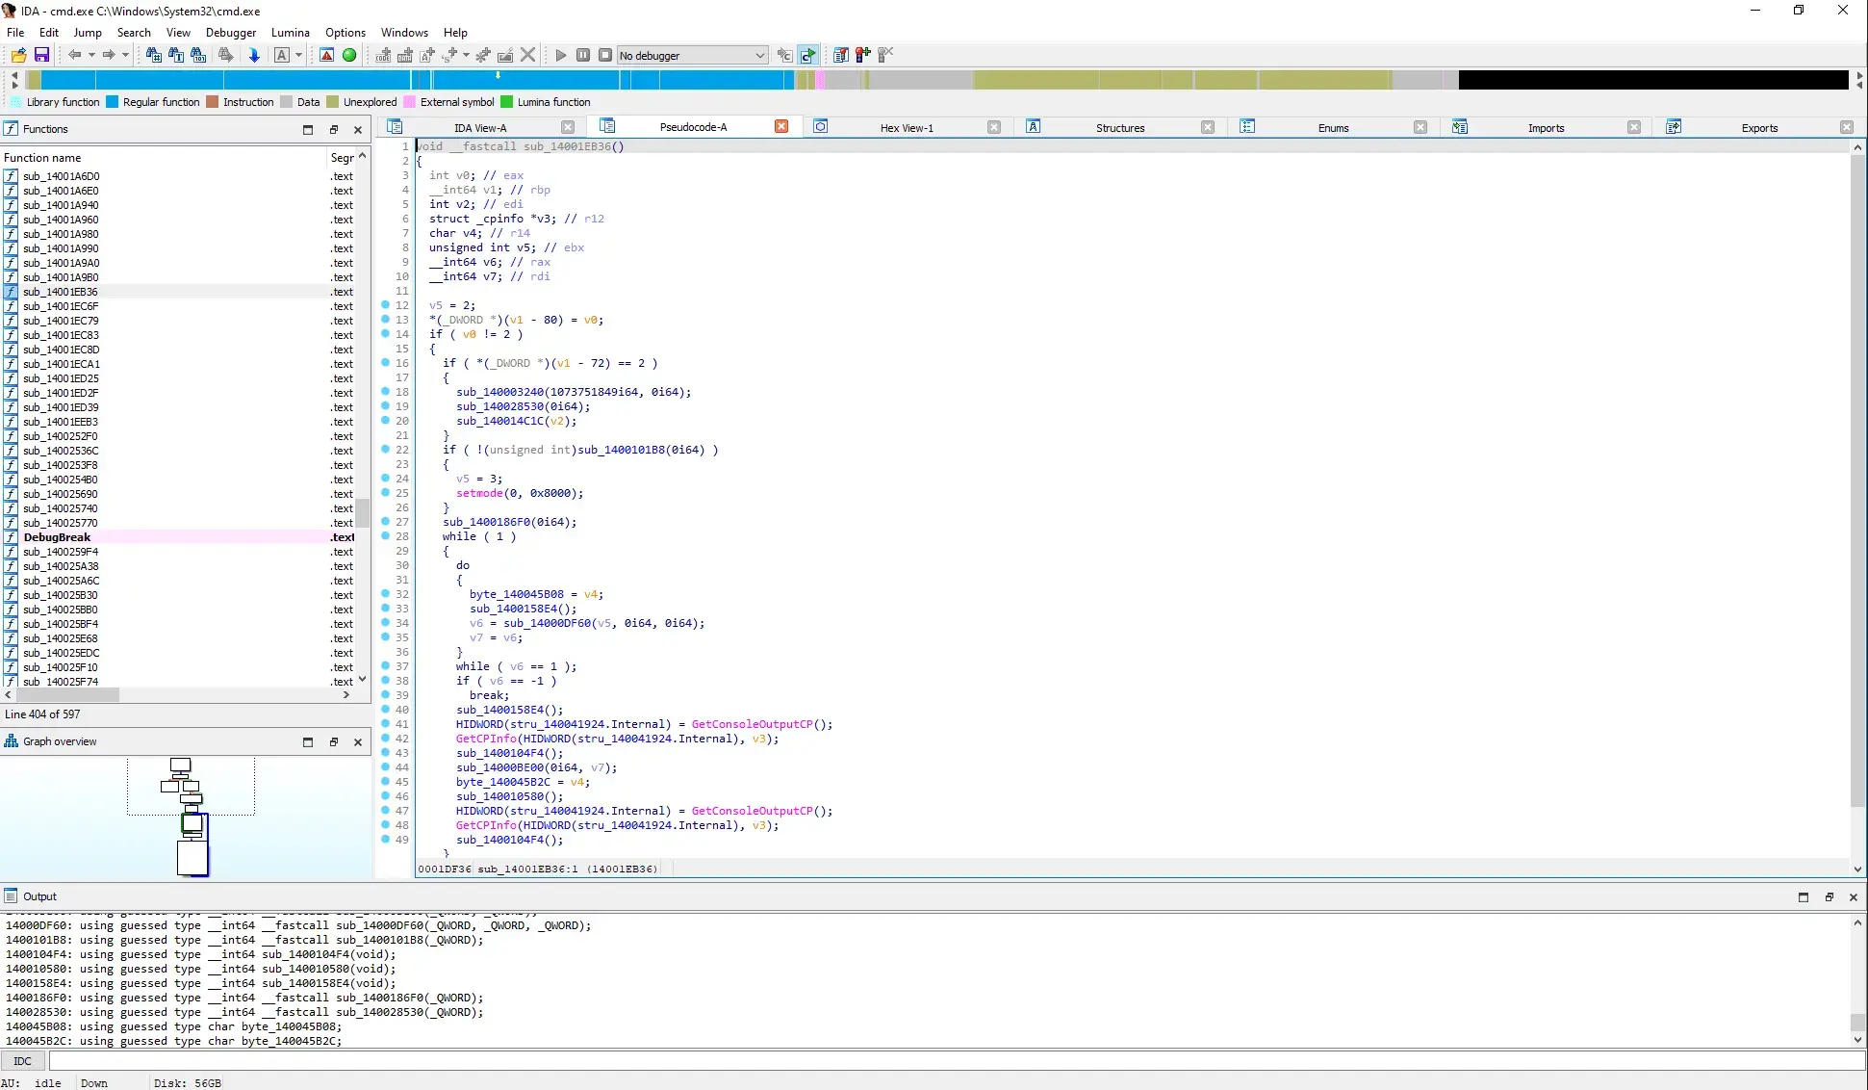Open the back-history dropdown arrow

pos(91,55)
